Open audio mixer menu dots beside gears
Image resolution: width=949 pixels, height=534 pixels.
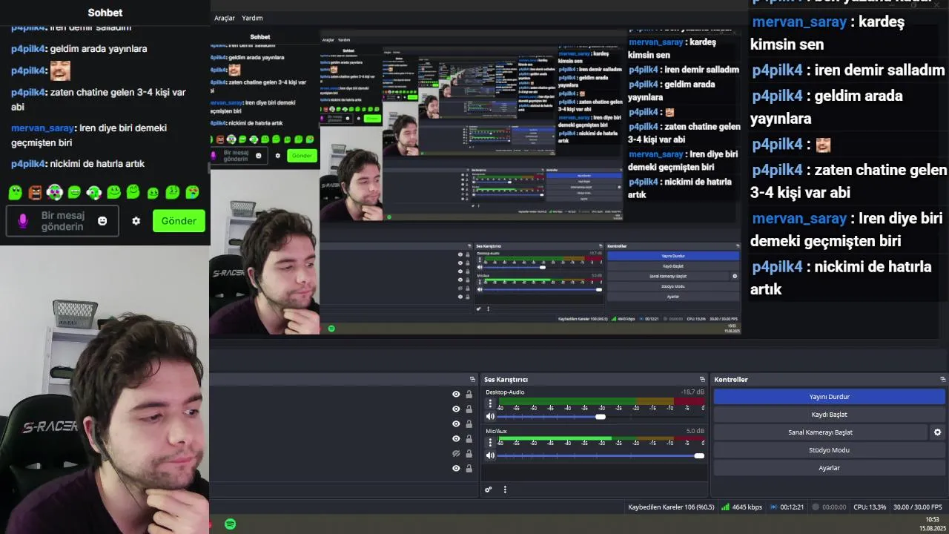pos(505,489)
